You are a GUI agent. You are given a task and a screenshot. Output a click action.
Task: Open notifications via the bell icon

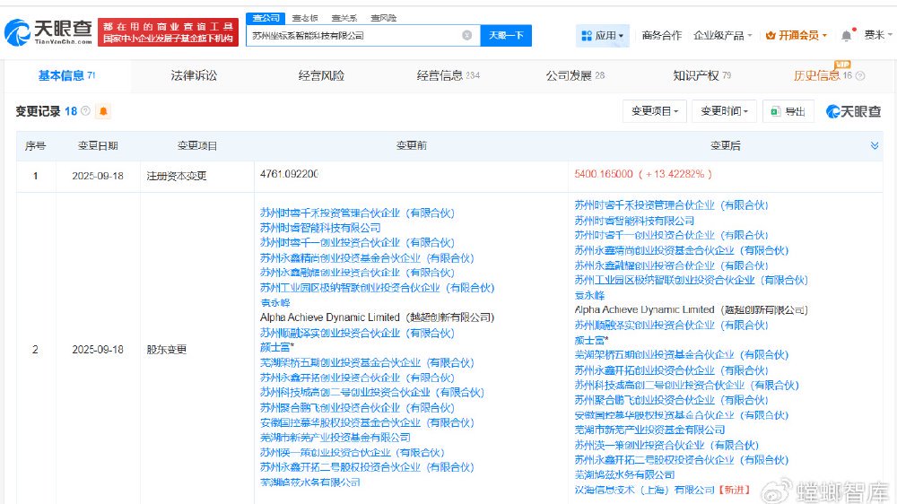pyautogui.click(x=846, y=36)
